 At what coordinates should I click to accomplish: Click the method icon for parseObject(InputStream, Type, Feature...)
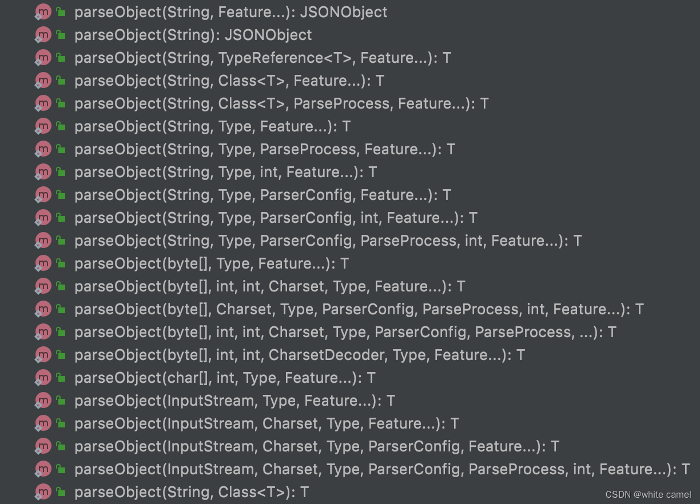43,400
